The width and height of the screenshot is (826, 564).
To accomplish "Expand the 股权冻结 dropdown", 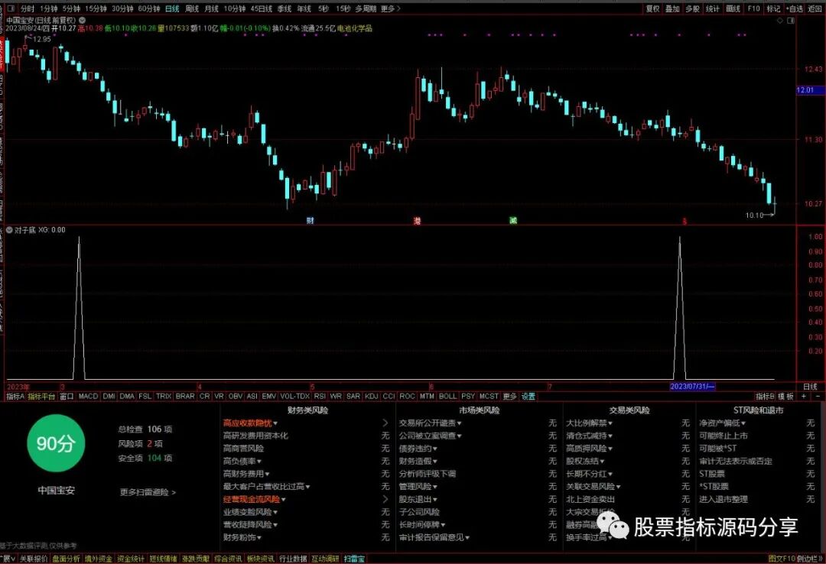I will 585,461.
